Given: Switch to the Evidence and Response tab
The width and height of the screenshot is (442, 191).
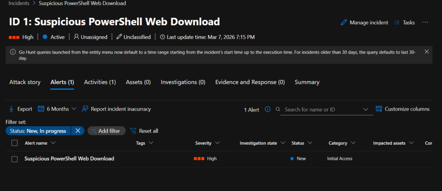Looking at the screenshot, I should [x=249, y=82].
